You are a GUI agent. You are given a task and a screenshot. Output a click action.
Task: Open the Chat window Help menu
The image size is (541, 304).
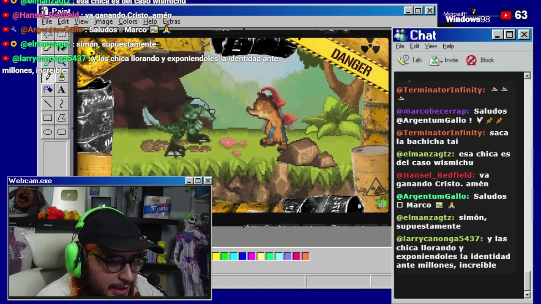coord(448,46)
